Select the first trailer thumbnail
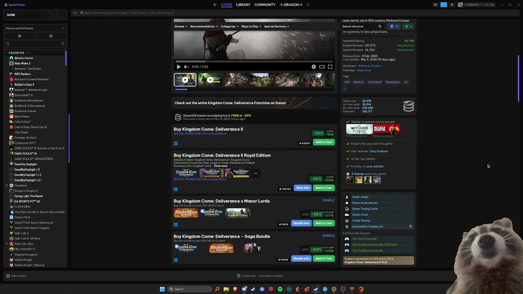Image resolution: width=523 pixels, height=294 pixels. (185, 80)
